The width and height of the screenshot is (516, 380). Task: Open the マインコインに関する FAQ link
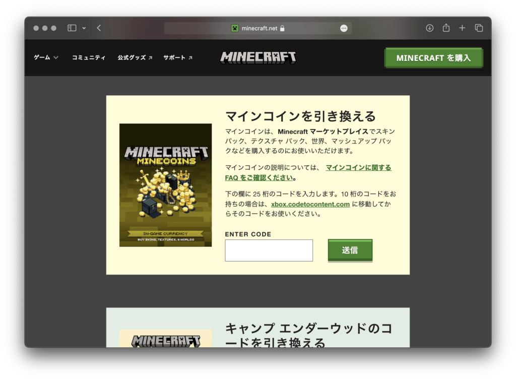(358, 168)
